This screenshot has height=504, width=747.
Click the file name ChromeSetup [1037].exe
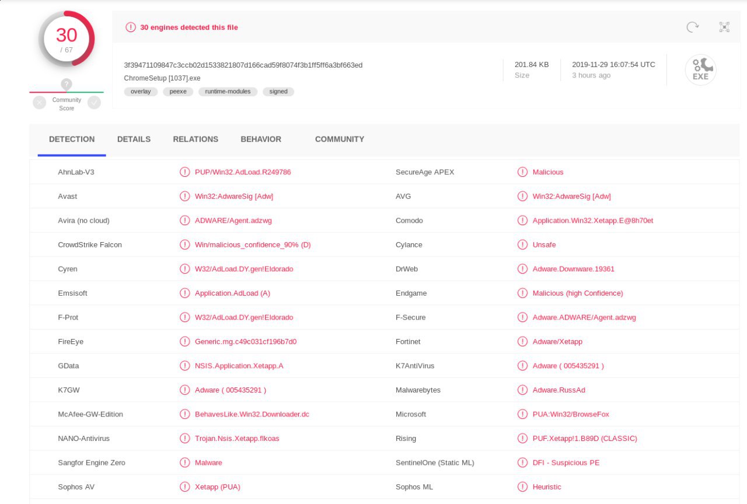(162, 78)
